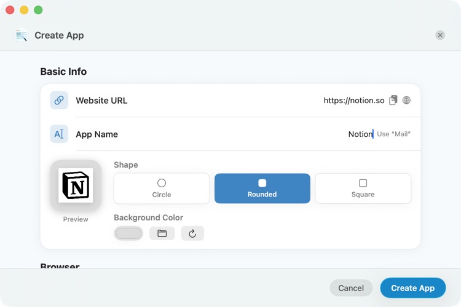Click the Website URL field showing https://notion.so
This screenshot has height=307, width=461.
tap(354, 101)
